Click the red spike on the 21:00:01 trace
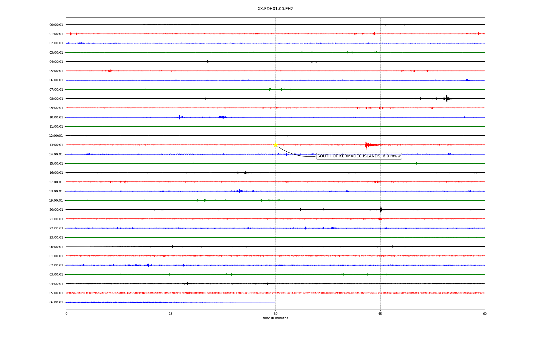This screenshot has height=344, width=551. point(379,219)
